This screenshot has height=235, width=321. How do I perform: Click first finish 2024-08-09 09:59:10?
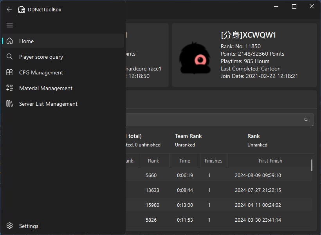[258, 175]
